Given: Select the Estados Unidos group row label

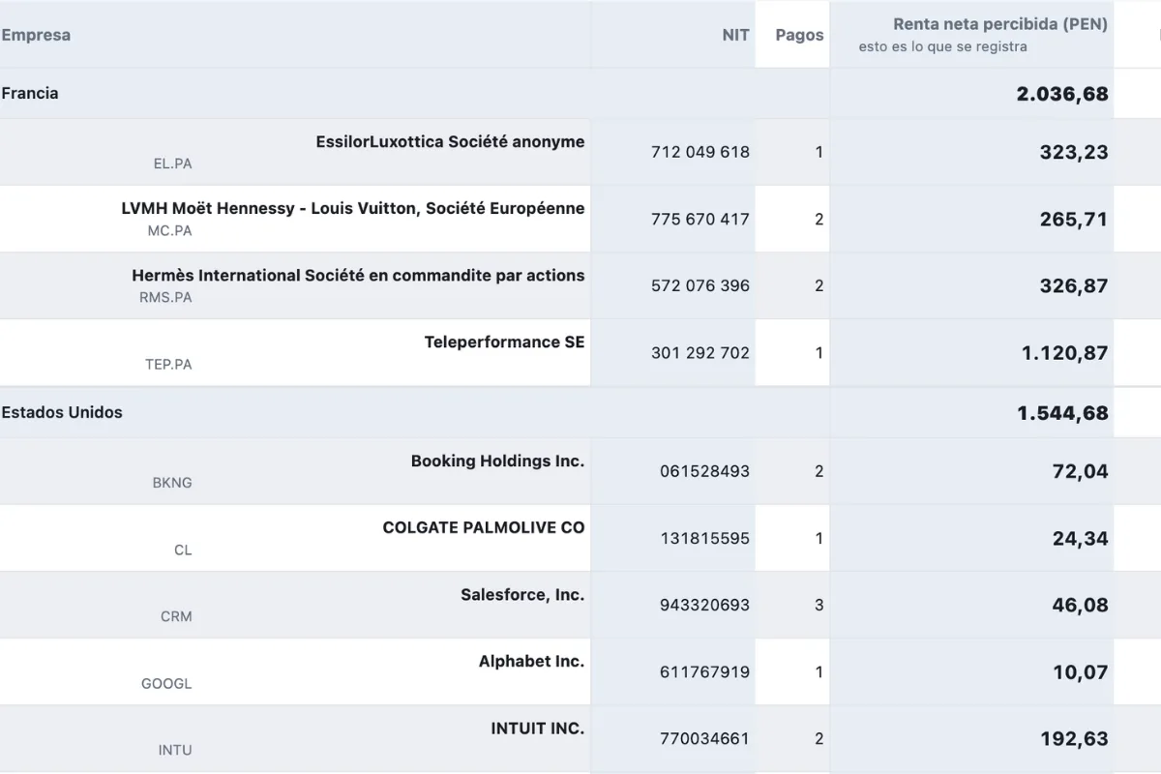Looking at the screenshot, I should click(62, 412).
